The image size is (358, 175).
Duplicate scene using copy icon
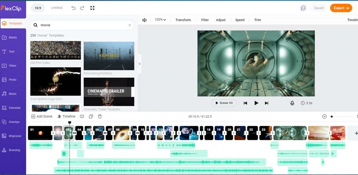[91, 116]
